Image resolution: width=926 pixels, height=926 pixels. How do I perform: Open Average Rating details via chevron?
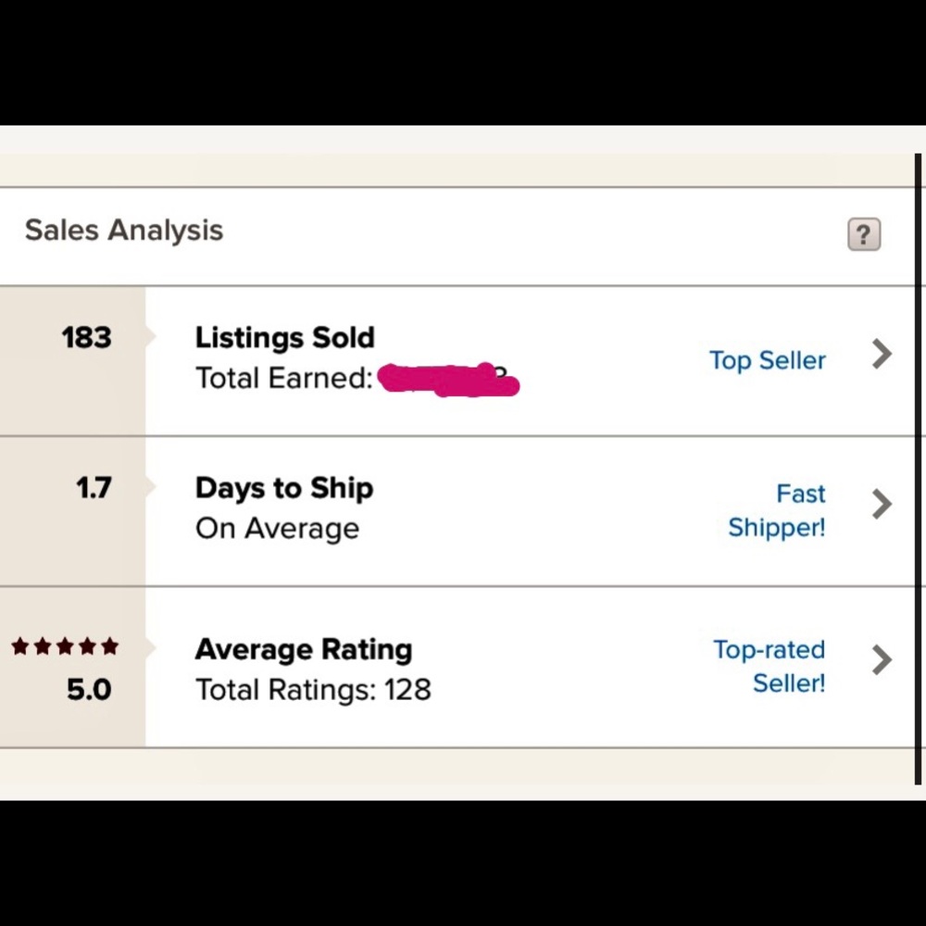click(x=882, y=660)
